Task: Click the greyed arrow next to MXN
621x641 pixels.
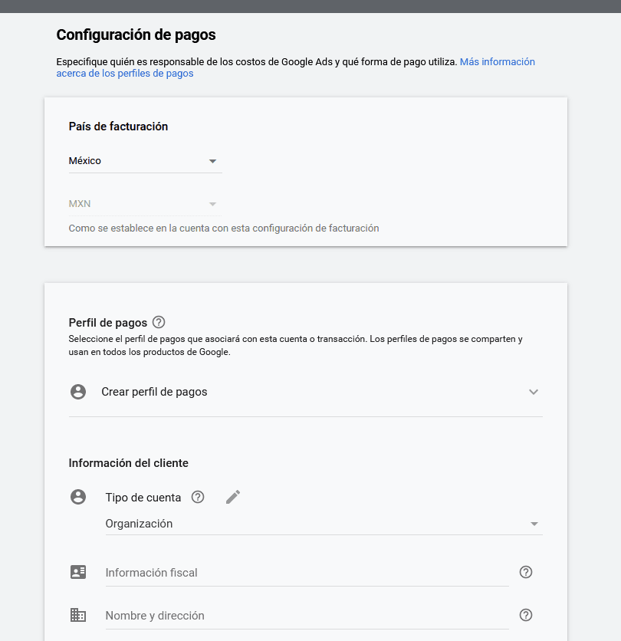Action: [x=213, y=204]
